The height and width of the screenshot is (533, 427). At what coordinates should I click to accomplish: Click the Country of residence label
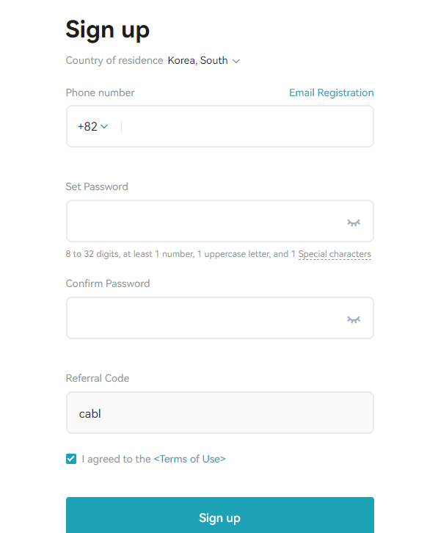point(114,60)
